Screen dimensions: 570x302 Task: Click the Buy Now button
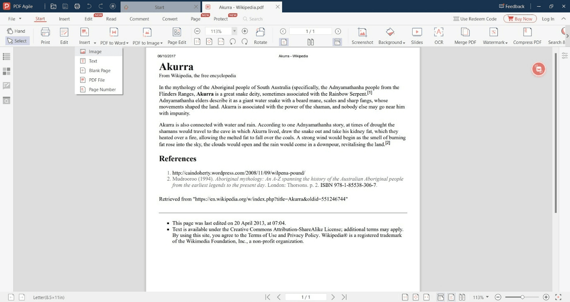click(x=520, y=19)
